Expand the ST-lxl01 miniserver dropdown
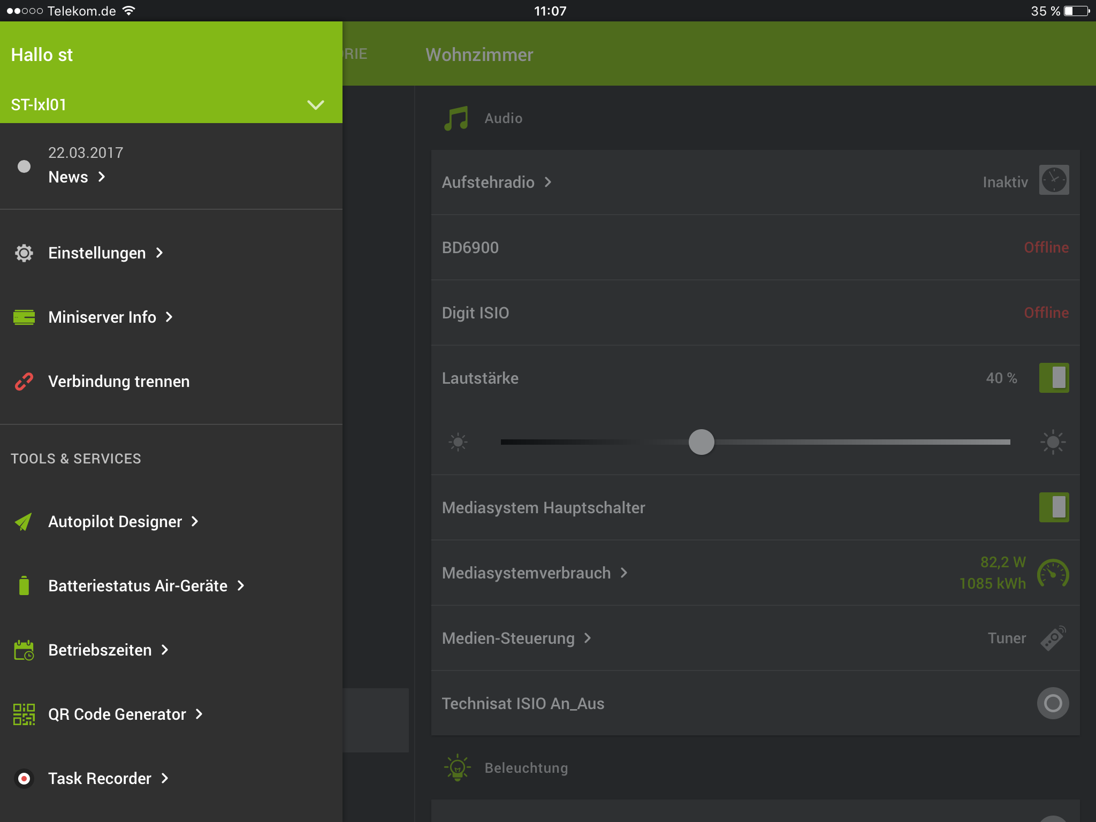The height and width of the screenshot is (822, 1096). point(316,105)
